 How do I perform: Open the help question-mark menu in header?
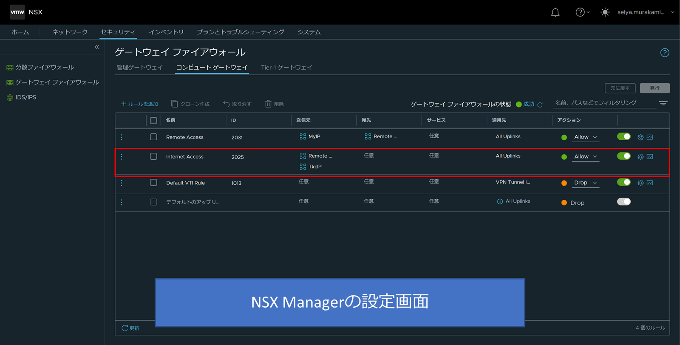point(582,12)
